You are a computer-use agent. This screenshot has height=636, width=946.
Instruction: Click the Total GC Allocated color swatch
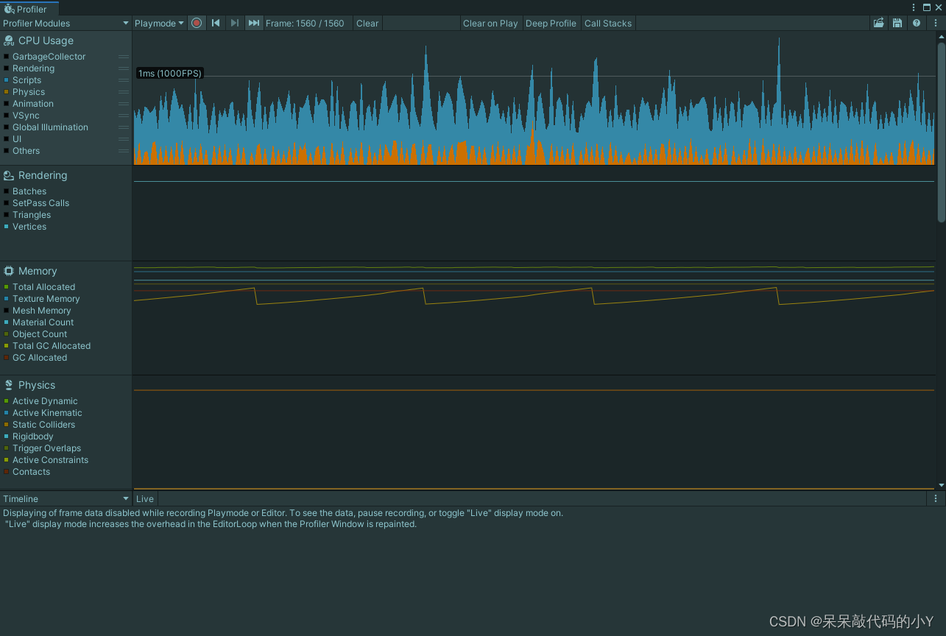(x=7, y=346)
